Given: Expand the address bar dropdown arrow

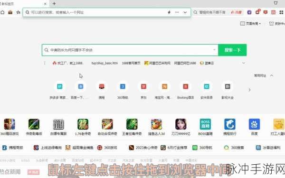Looking at the screenshot, I should coord(185,12).
